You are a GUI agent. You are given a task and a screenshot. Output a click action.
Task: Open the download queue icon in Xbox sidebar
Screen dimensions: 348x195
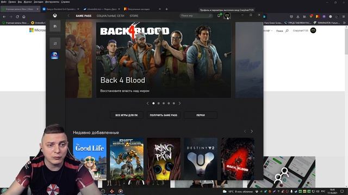click(55, 43)
